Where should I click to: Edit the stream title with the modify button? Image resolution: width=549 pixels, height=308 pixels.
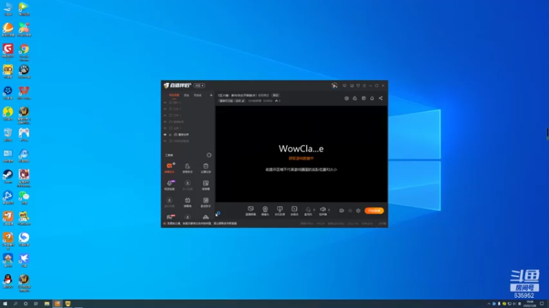tap(276, 95)
